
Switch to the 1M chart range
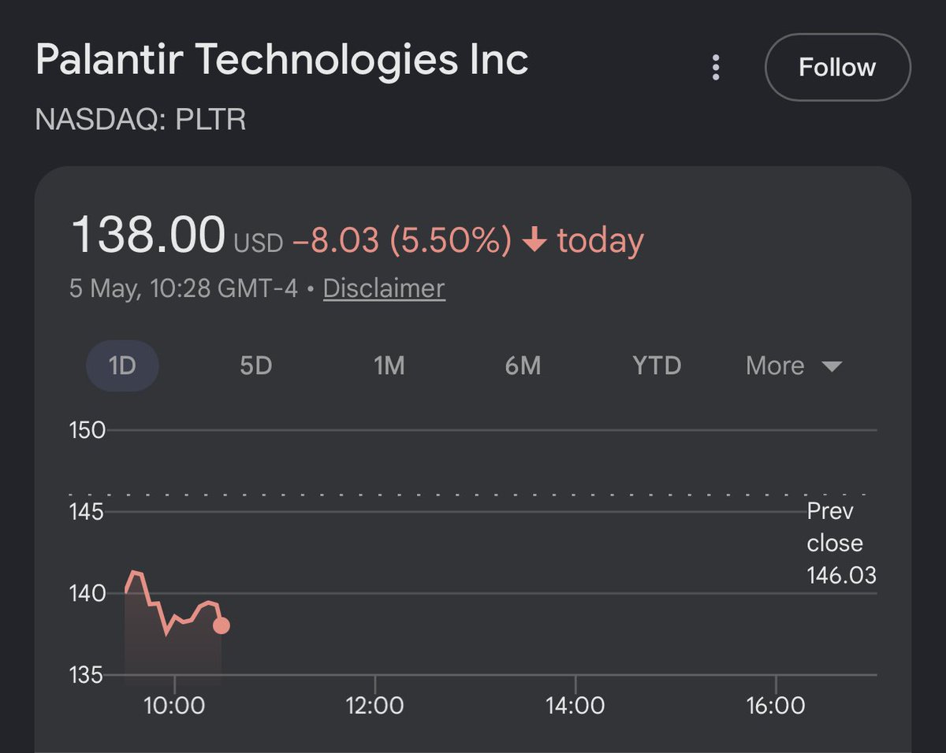(x=389, y=366)
